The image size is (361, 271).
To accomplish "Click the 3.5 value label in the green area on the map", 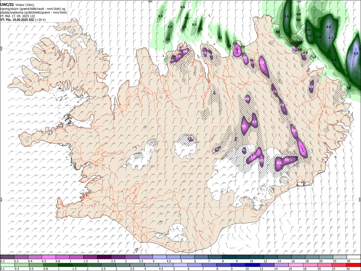I will (287, 16).
